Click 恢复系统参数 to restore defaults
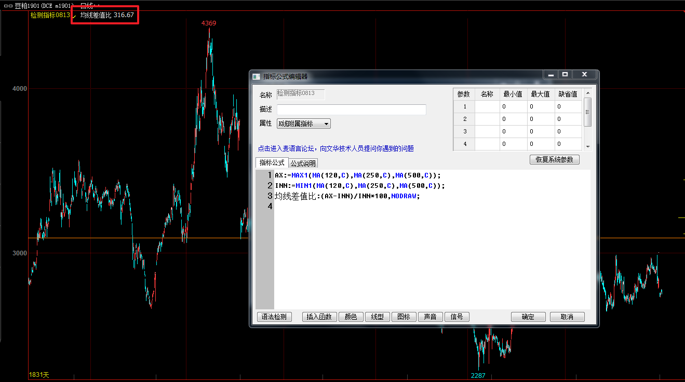 554,159
